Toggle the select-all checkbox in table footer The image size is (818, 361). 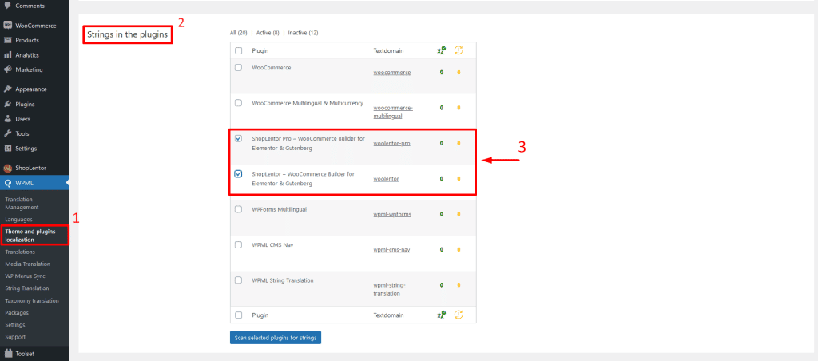point(238,315)
